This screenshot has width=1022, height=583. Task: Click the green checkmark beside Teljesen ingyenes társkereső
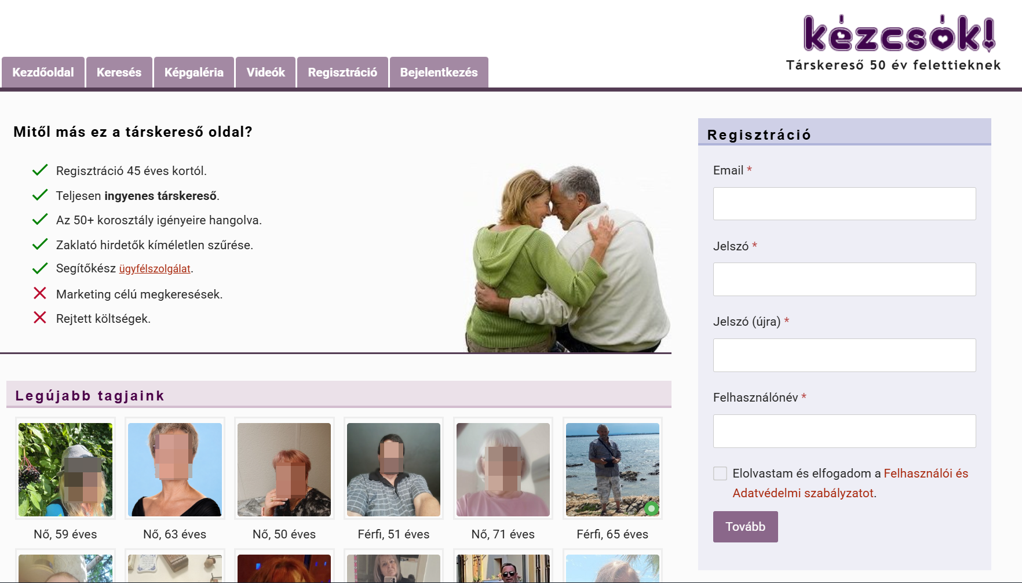40,195
